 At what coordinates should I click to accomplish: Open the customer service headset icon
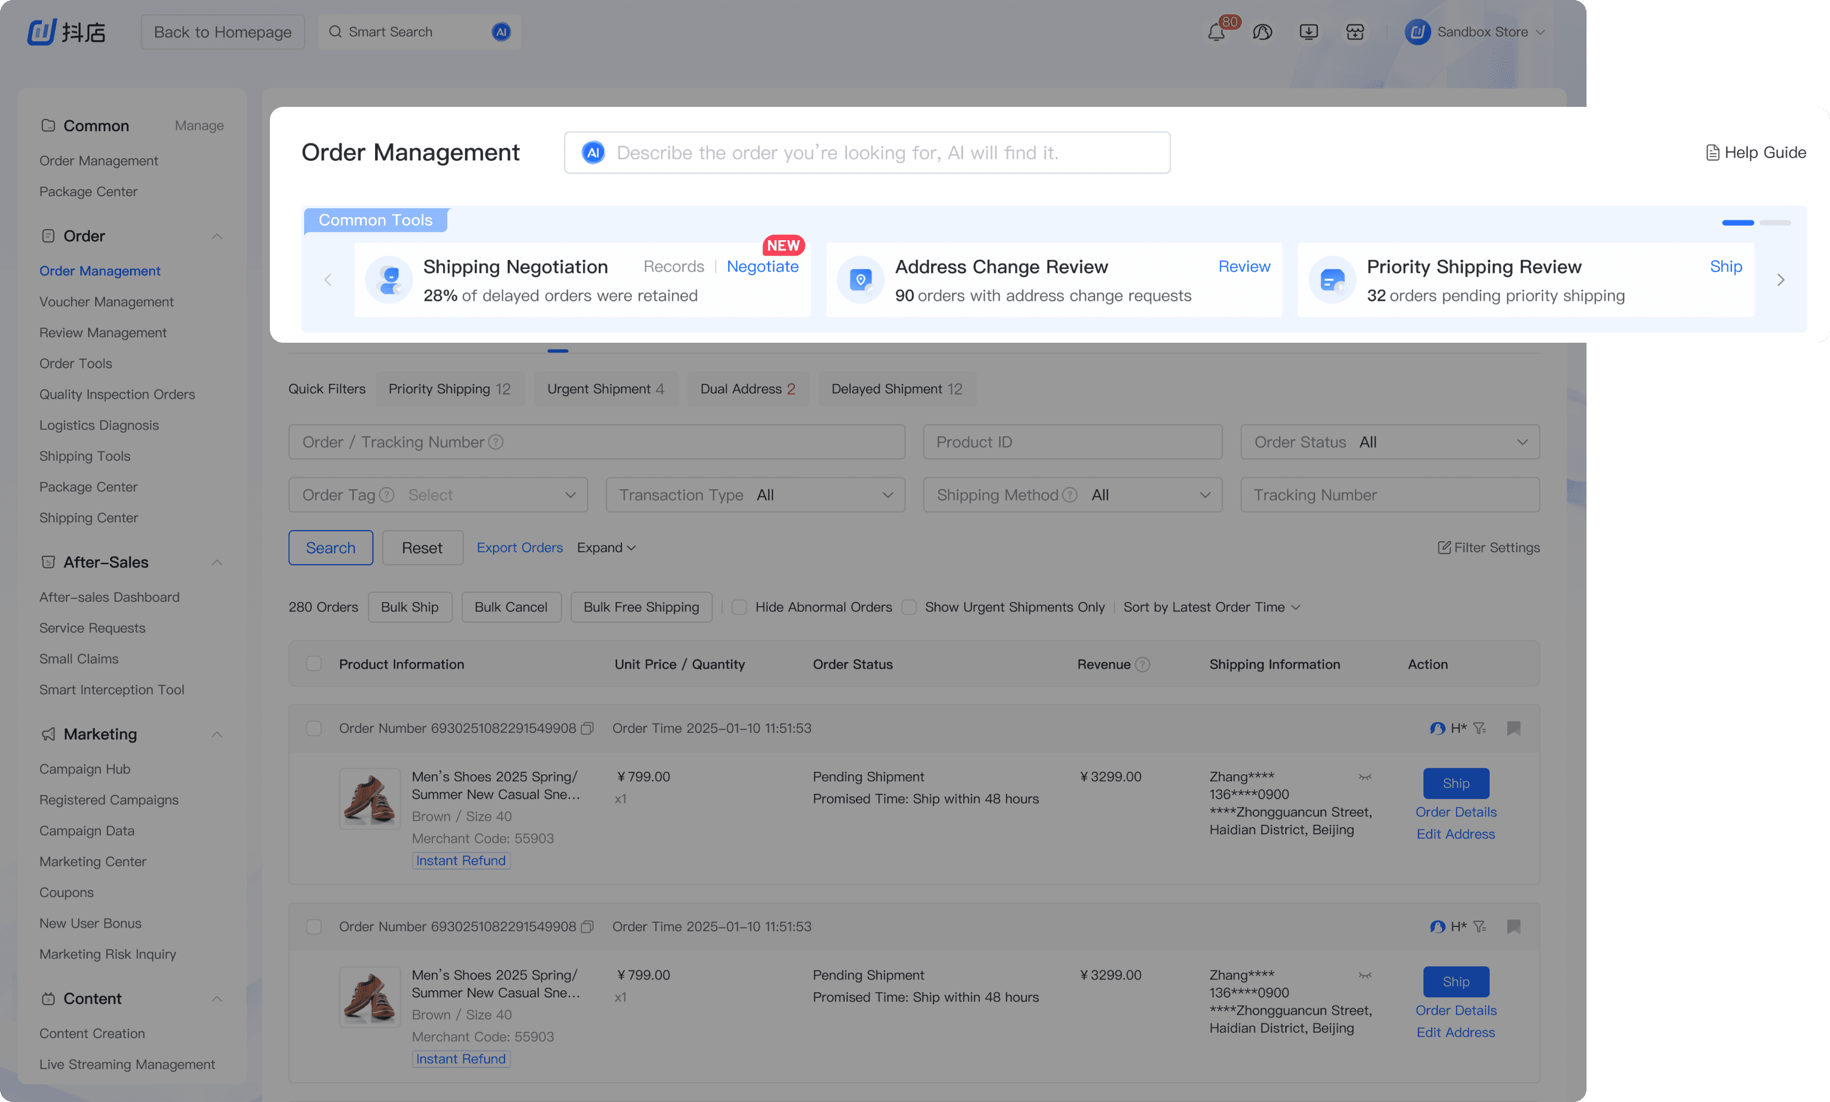1262,32
